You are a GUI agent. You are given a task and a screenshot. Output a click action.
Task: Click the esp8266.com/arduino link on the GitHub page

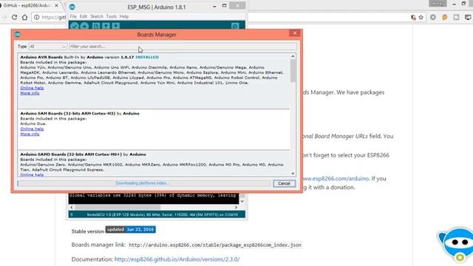click(x=336, y=179)
